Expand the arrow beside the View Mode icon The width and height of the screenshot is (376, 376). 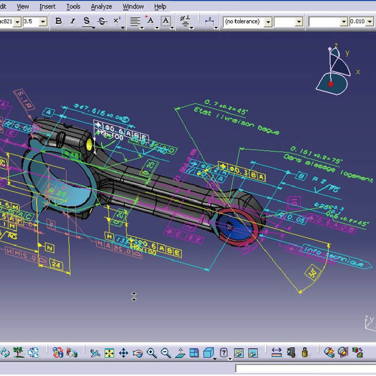point(230,359)
